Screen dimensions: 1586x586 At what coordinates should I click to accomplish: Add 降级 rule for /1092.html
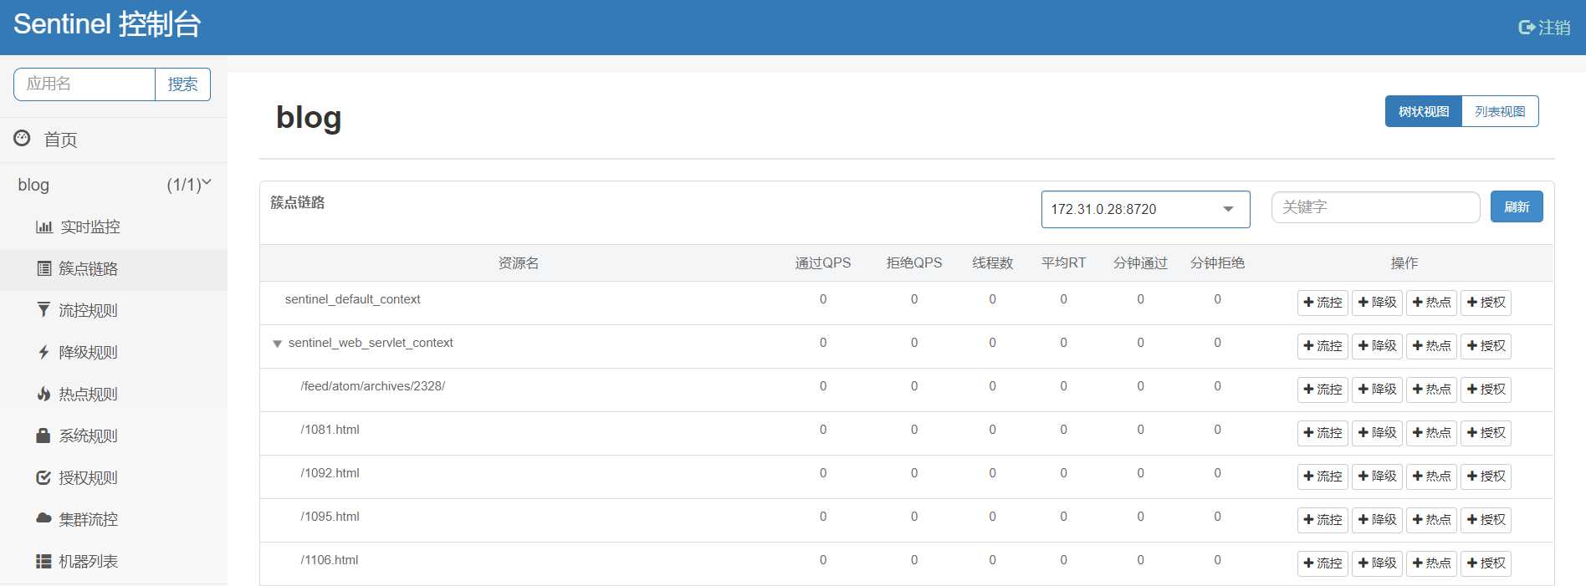click(1377, 476)
